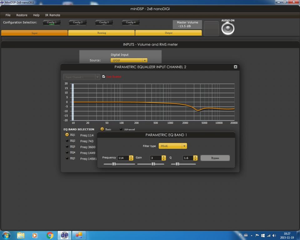Click the Freq:114 label
Viewport: 300px width, 240px height.
87,135
